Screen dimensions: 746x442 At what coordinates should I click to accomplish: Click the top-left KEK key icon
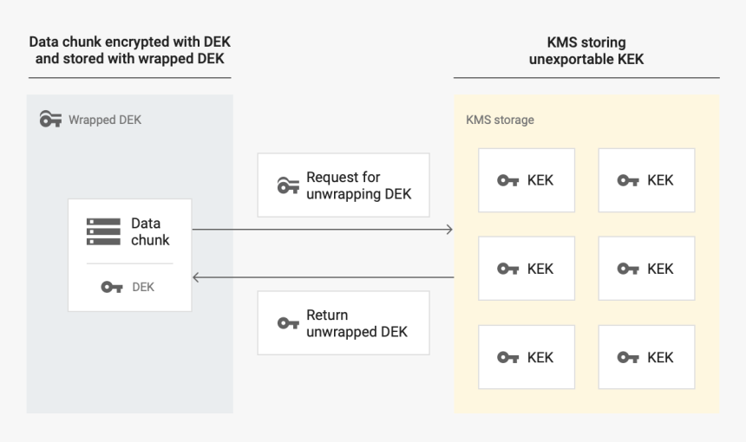(x=507, y=181)
